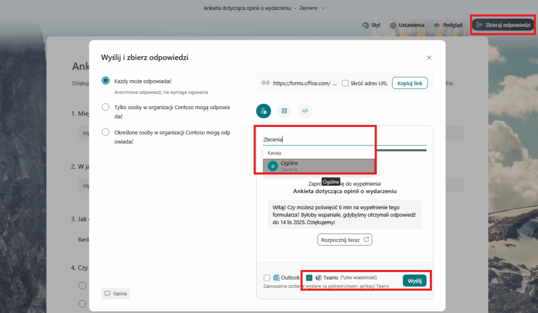Open the Styl theme panel

tap(371, 25)
